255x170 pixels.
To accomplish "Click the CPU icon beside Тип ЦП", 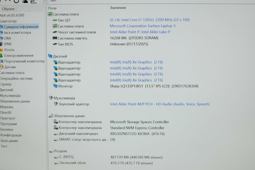I will pos(55,20).
